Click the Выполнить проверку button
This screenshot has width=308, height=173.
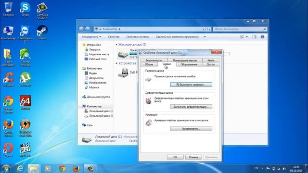(191, 85)
